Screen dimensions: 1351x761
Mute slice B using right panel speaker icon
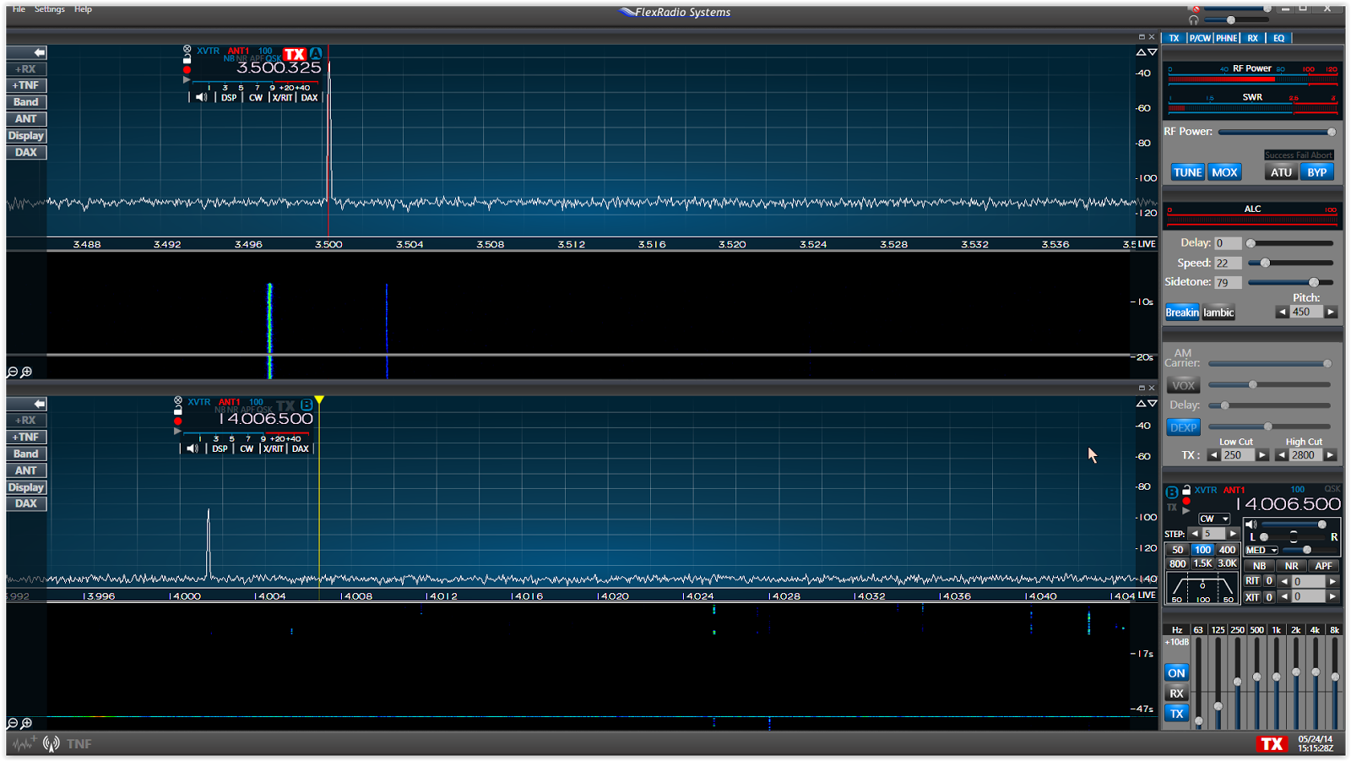[1251, 525]
